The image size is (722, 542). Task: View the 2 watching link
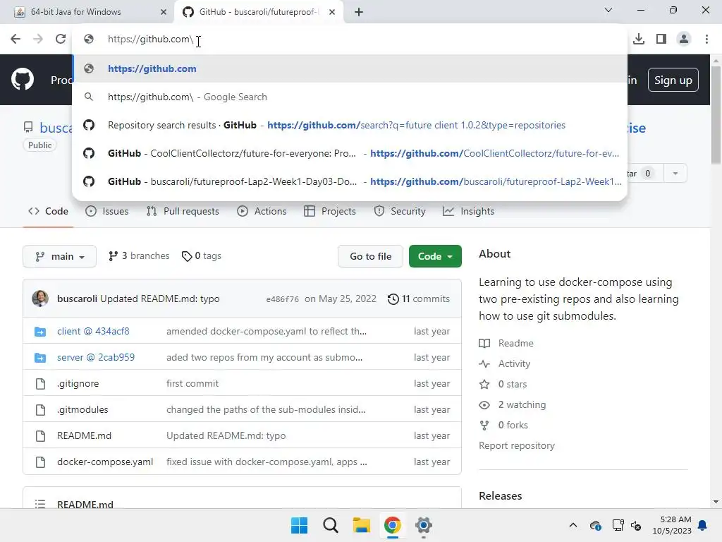point(513,404)
